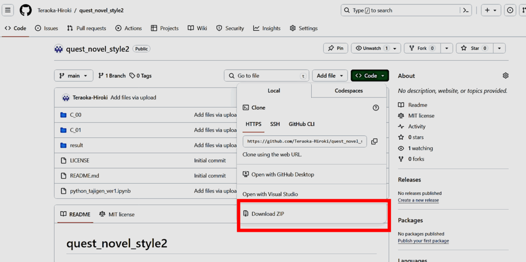Open the command palette icon

[466, 10]
